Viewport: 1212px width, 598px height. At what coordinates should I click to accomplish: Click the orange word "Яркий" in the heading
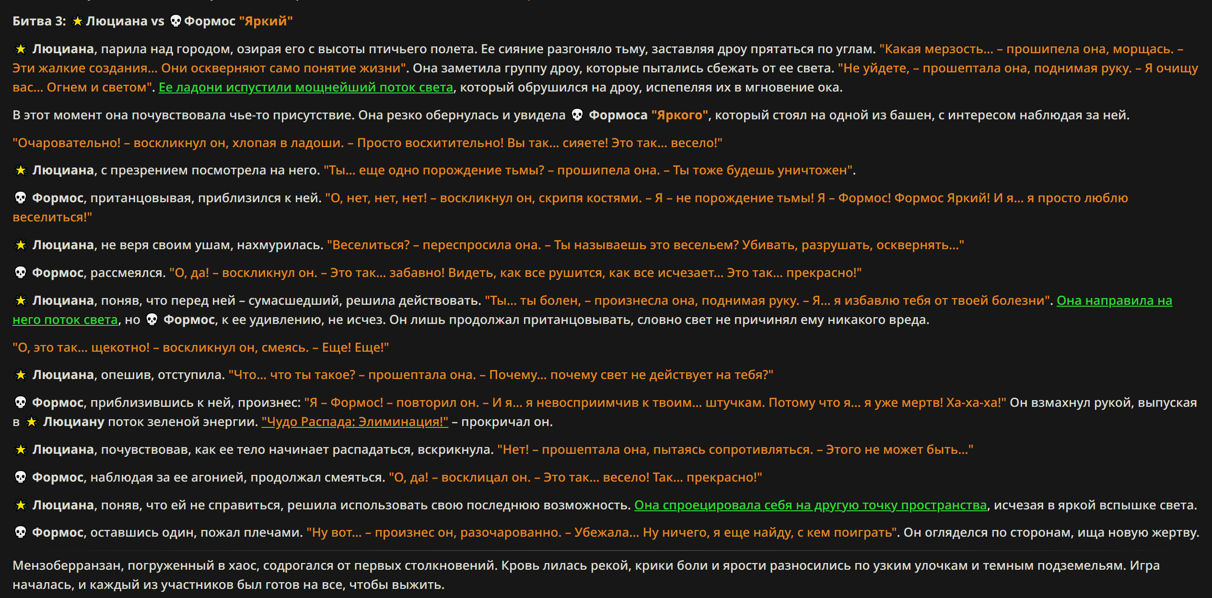[x=266, y=21]
